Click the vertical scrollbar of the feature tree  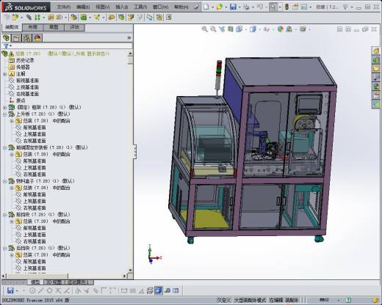(x=130, y=161)
